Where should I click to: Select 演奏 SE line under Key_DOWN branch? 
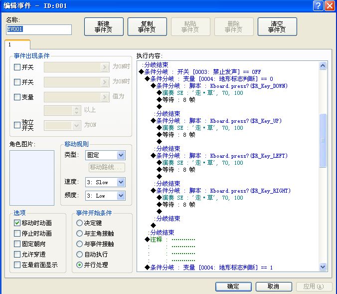click(200, 93)
